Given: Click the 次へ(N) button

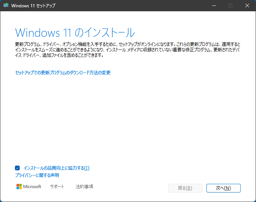Looking at the screenshot, I should click(223, 188).
